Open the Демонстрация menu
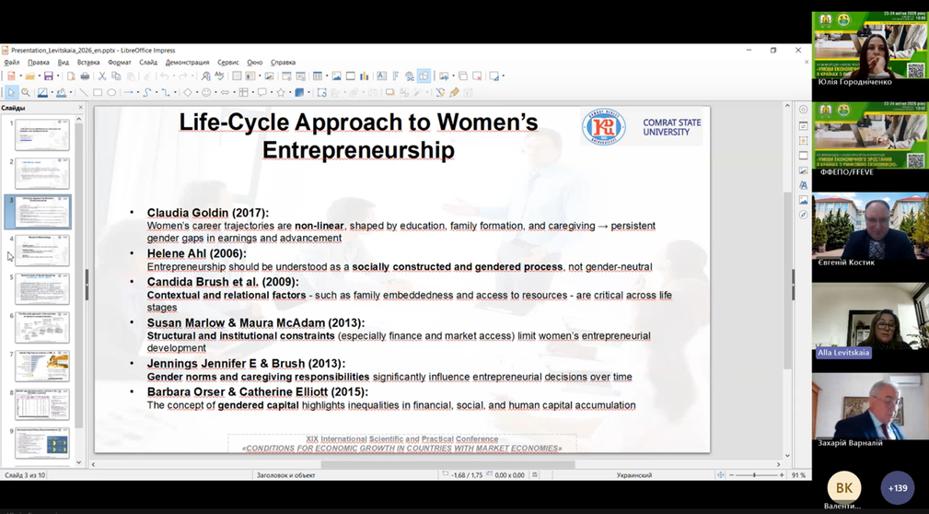 pos(187,63)
